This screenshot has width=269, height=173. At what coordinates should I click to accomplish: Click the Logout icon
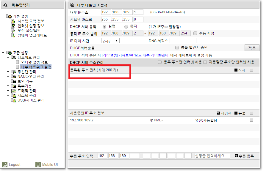[x=5, y=165]
